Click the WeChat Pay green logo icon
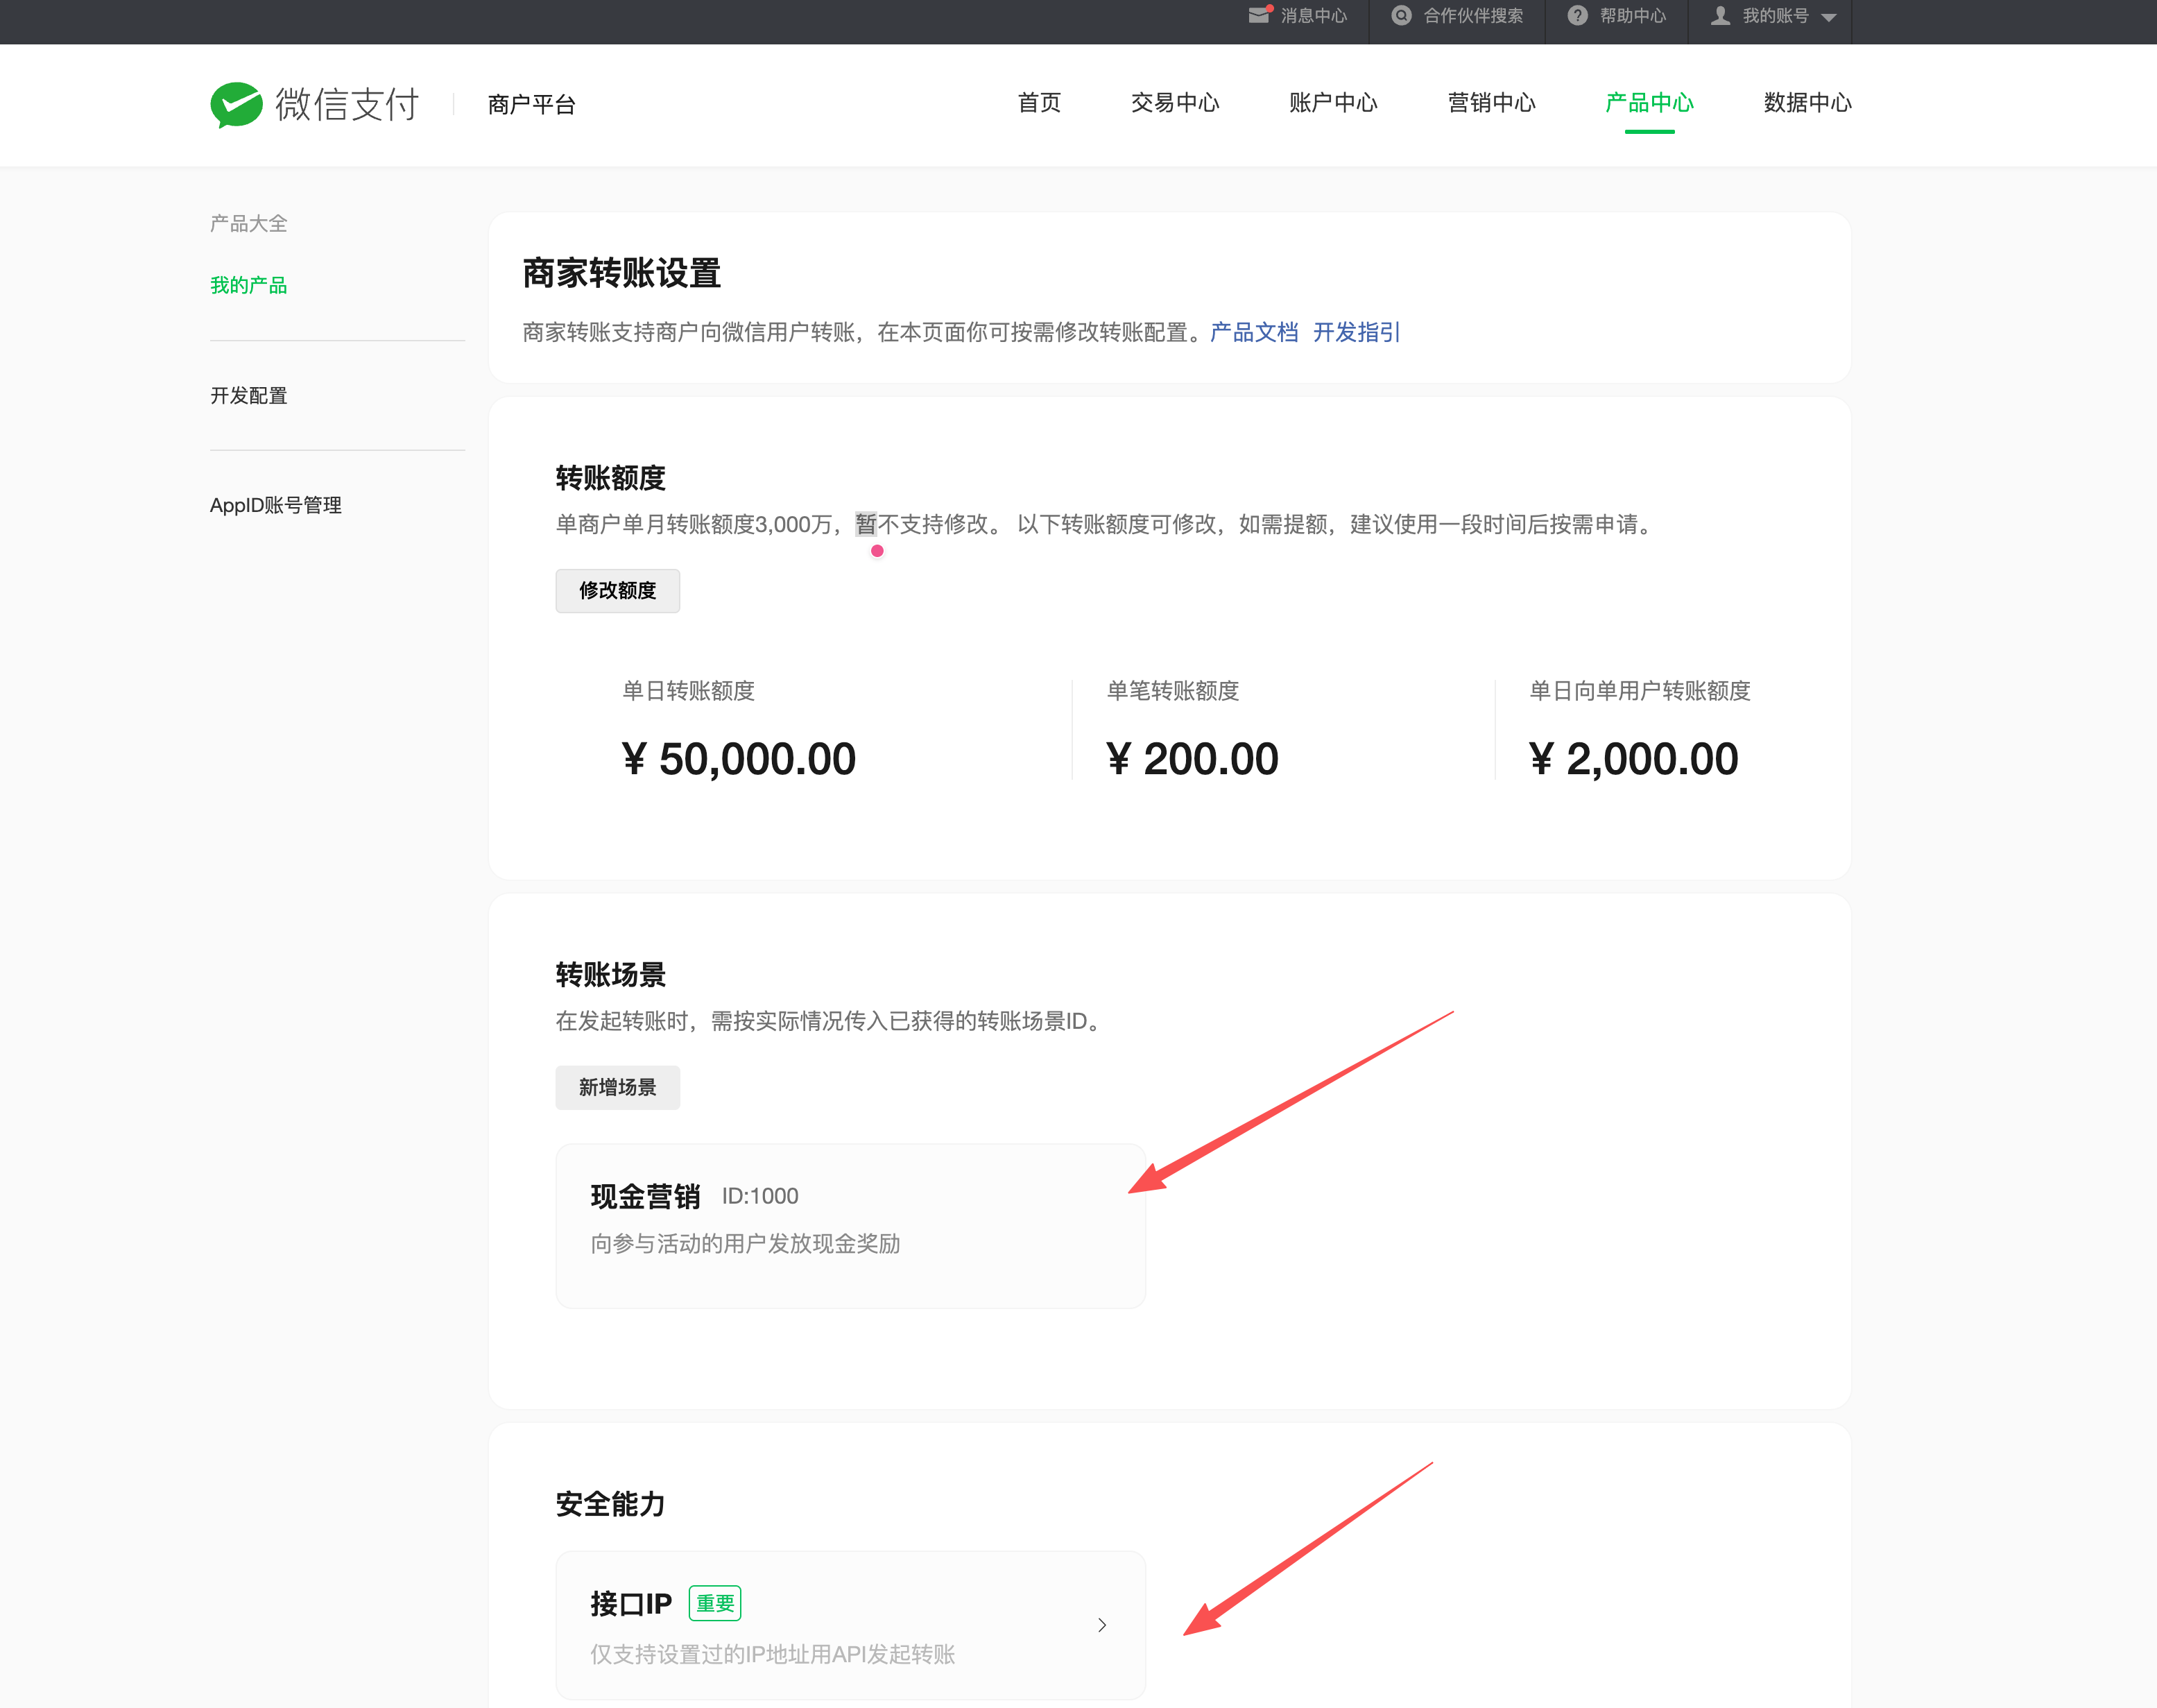Screen dimensions: 2157x1708 pos(236,104)
